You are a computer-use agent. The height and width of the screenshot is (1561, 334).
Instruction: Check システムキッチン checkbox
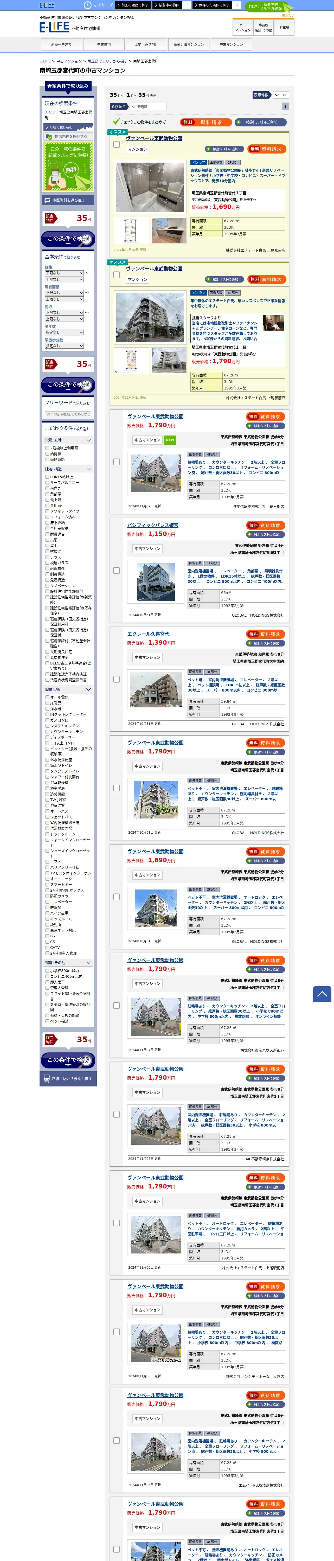(x=47, y=726)
